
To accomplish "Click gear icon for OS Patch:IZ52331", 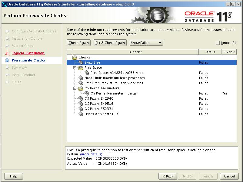I will (x=81, y=109).
